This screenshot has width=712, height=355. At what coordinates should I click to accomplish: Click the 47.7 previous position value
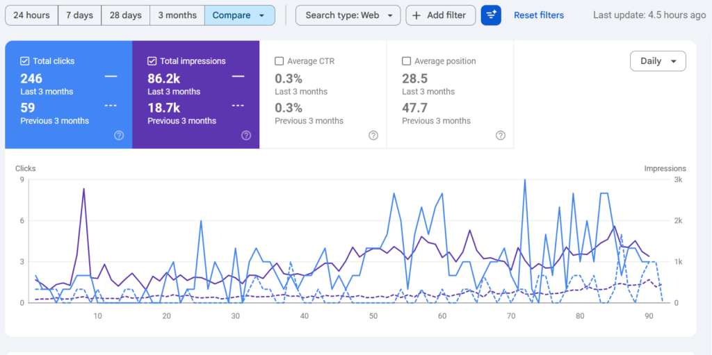click(415, 108)
